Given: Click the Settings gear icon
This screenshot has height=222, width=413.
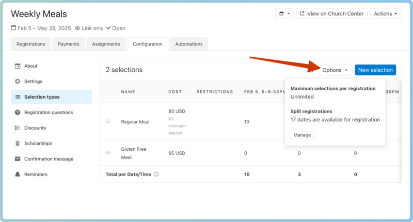Looking at the screenshot, I should point(18,82).
